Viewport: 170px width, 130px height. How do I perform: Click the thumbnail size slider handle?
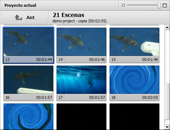[x=159, y=6]
